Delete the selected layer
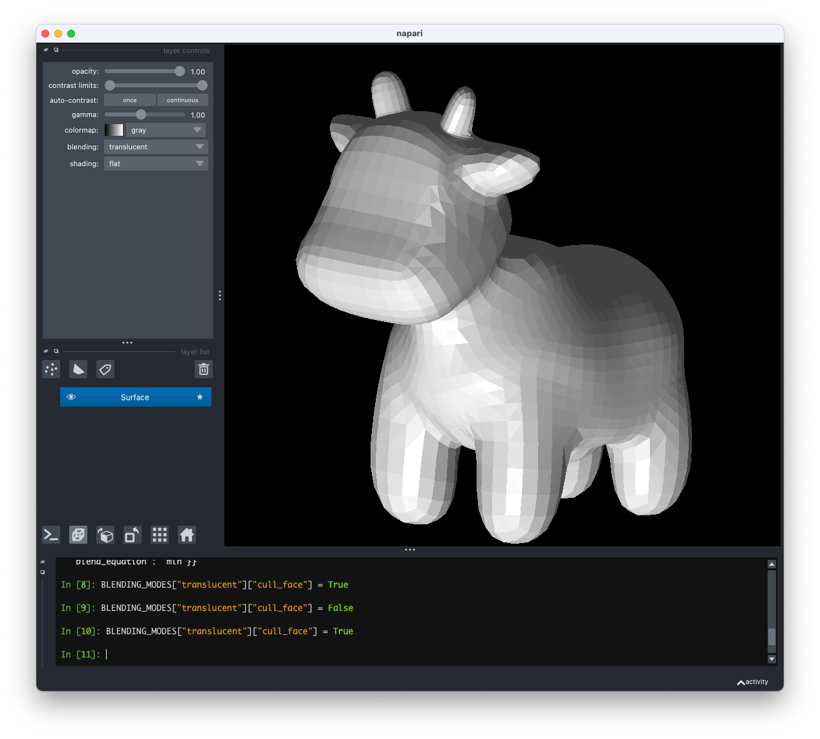Screen dimensions: 820x739 click(x=203, y=369)
